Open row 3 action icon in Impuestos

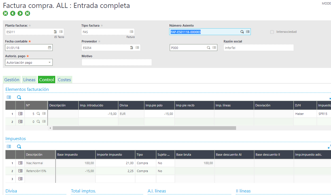pos(20,179)
